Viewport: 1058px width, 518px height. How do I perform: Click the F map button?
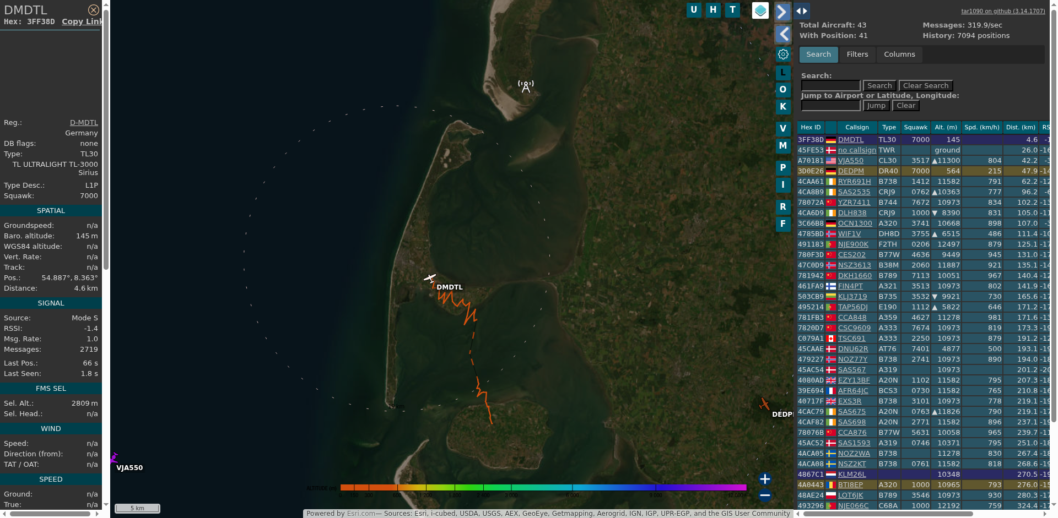783,223
